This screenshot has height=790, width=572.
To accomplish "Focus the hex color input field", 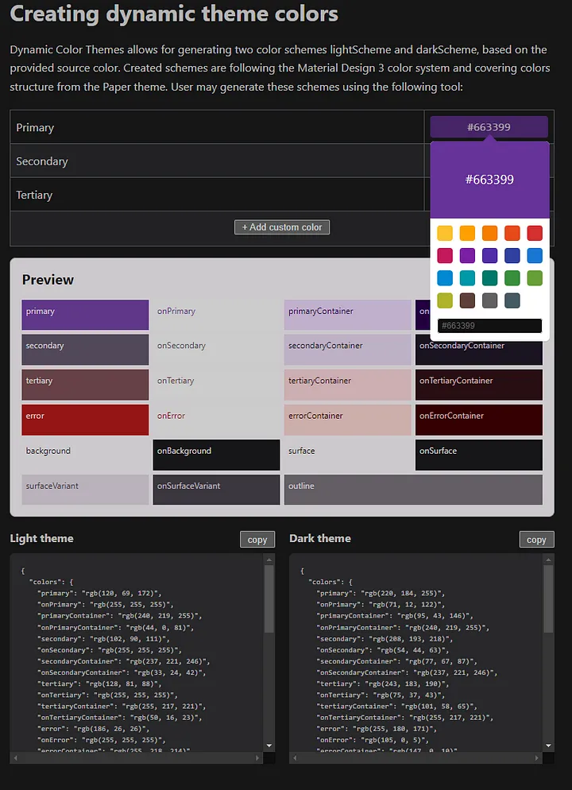I will tap(489, 326).
